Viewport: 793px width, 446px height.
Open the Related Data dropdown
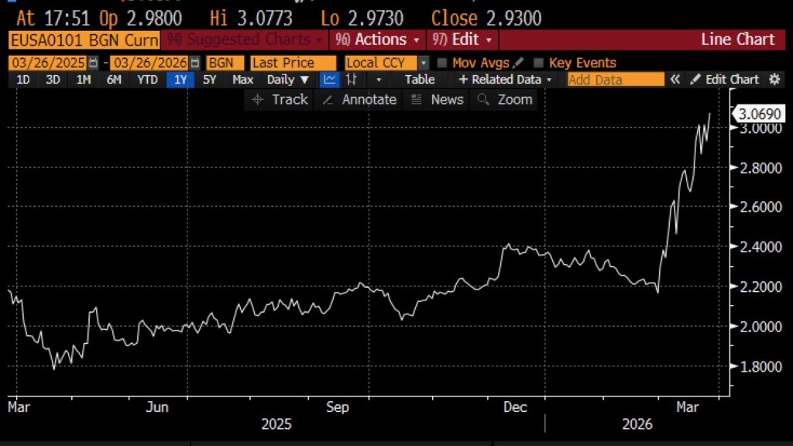coord(505,80)
